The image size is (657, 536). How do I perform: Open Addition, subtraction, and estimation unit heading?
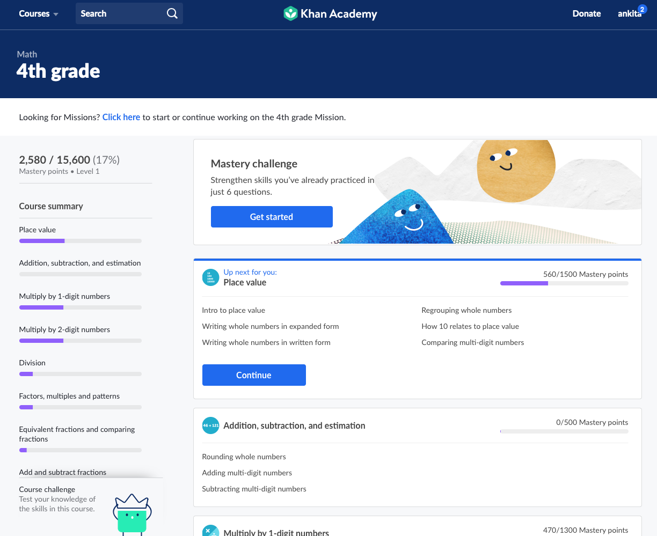[294, 425]
